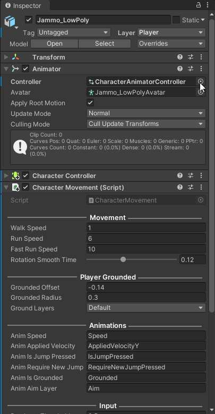Enable the Static checkbox
The width and height of the screenshot is (215, 414).
[x=176, y=20]
